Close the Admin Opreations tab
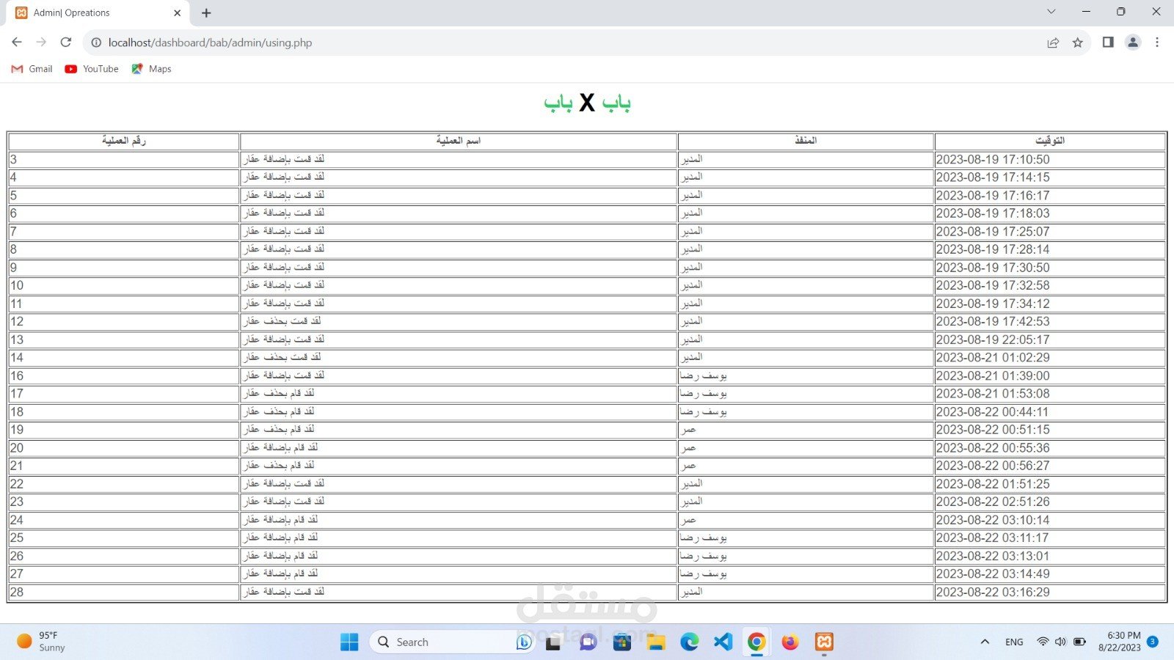The width and height of the screenshot is (1174, 660). pyautogui.click(x=177, y=13)
